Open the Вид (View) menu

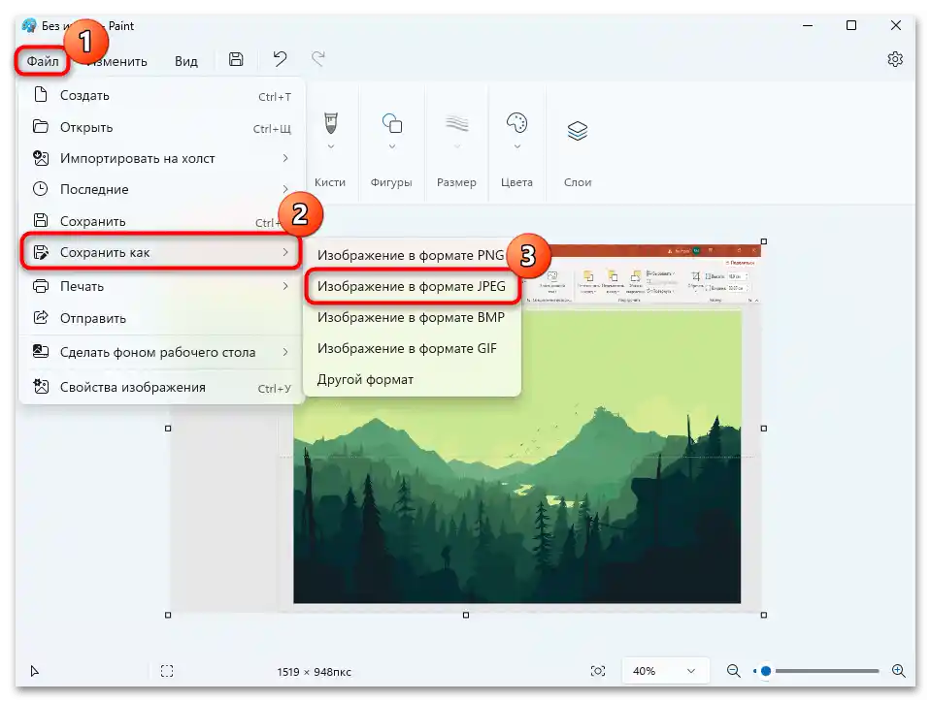point(185,60)
